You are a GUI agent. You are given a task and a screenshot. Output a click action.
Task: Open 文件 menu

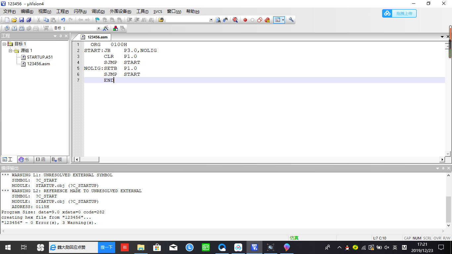(x=10, y=12)
